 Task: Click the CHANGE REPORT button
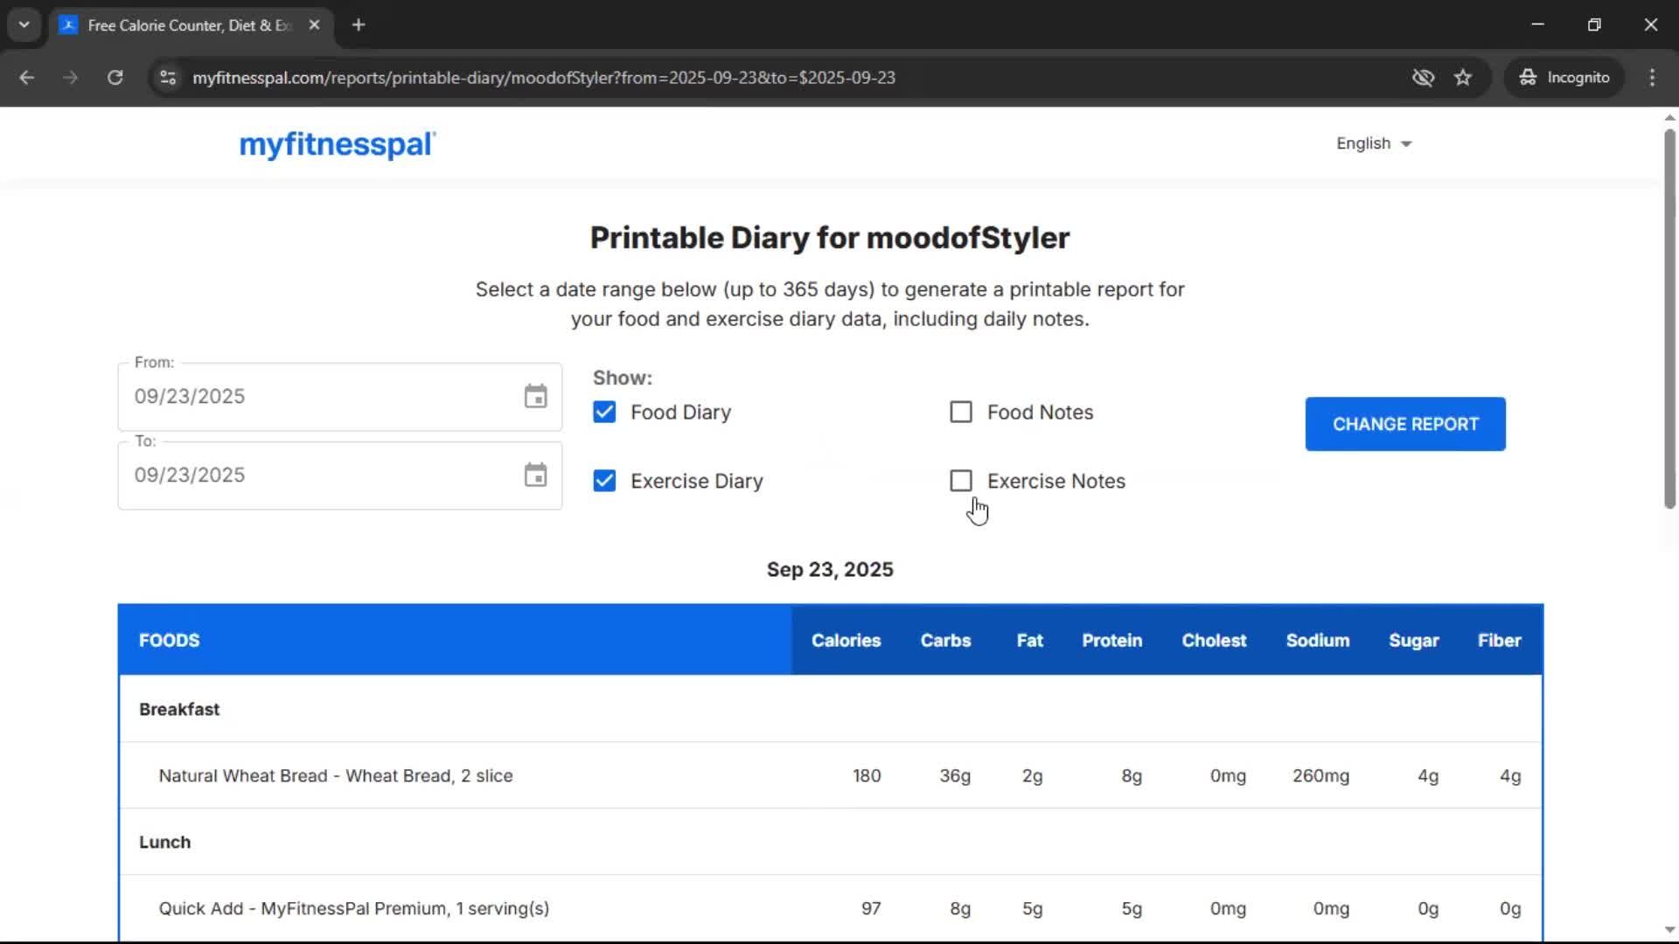(1405, 424)
